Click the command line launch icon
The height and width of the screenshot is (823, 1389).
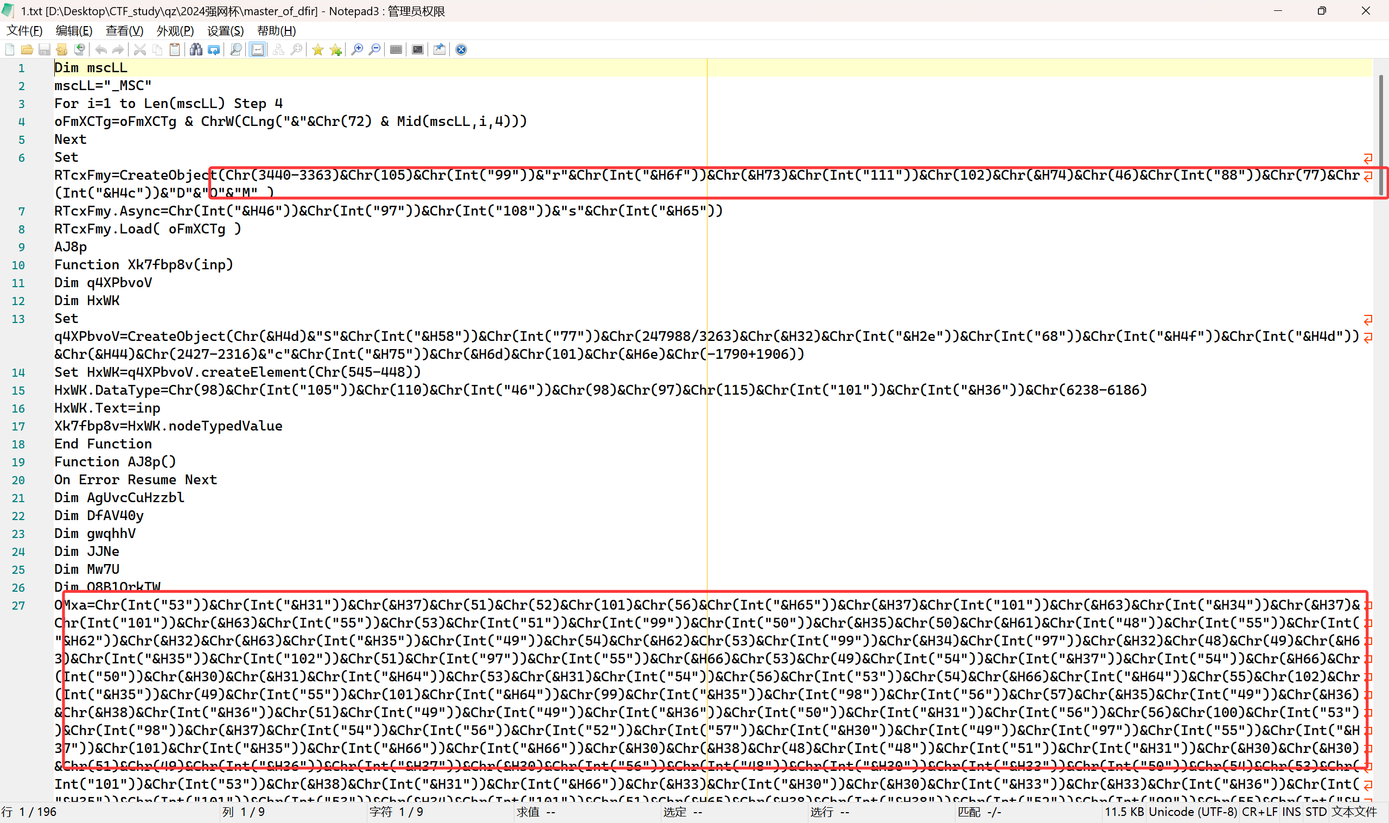pos(418,50)
